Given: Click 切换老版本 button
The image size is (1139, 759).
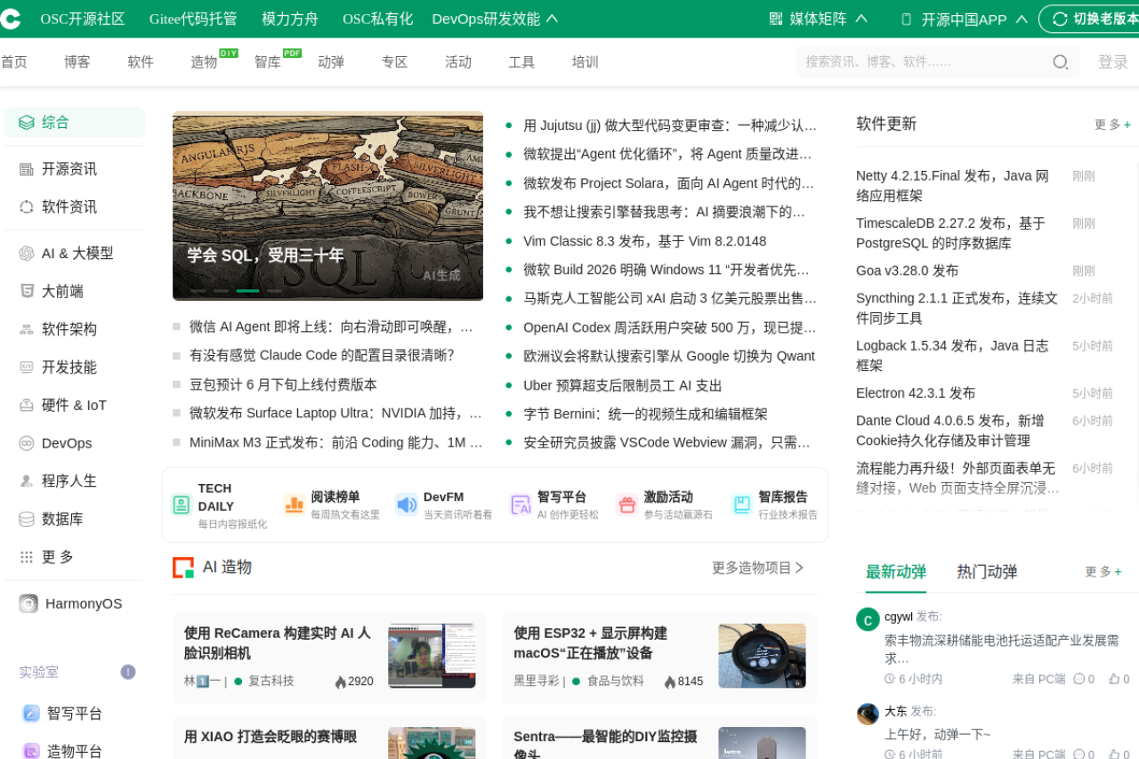Looking at the screenshot, I should coord(1089,19).
